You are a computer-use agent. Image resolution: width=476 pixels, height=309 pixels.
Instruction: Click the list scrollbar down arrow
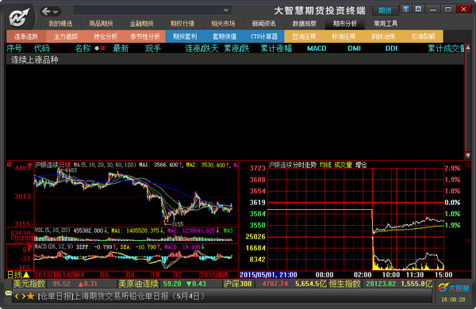pos(468,155)
